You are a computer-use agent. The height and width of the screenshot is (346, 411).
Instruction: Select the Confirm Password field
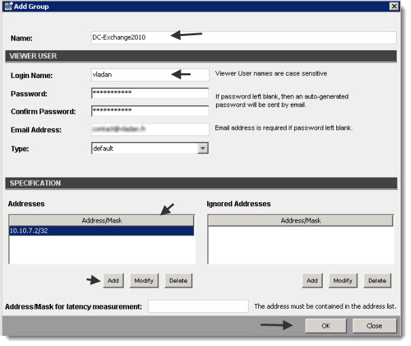click(x=149, y=111)
